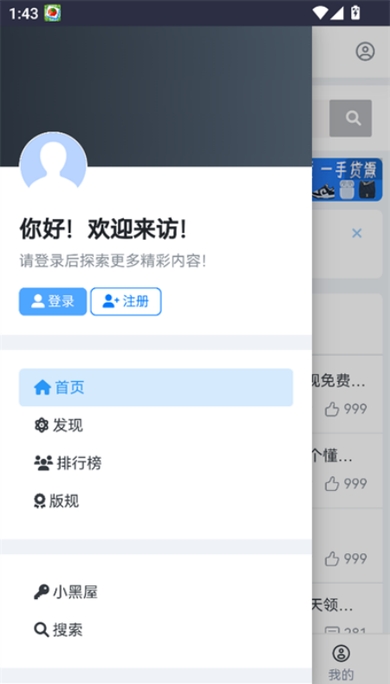Screen dimensions: 390x684
Task: Select the 首页 home menu item
Action: pos(156,387)
